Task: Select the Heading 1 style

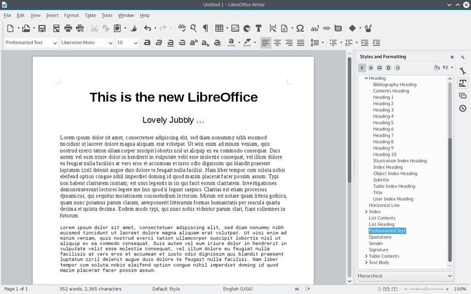Action: tap(383, 97)
